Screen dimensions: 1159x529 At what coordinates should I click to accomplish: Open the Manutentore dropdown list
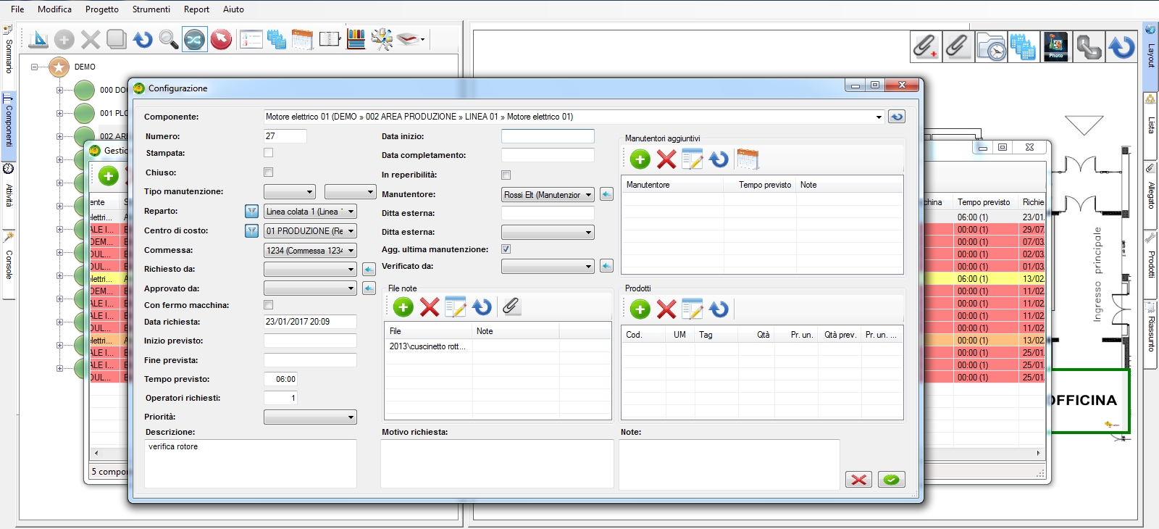588,195
